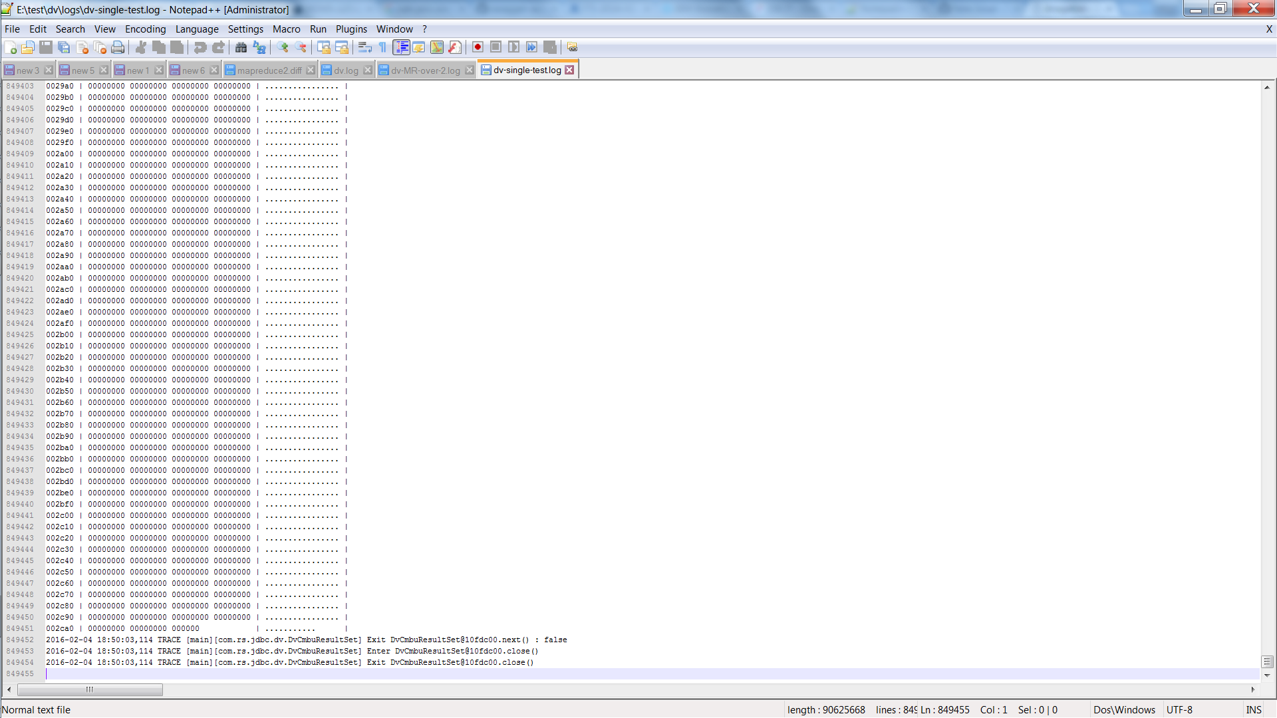Open the Language menu
Viewport: 1277px width, 718px height.
pos(197,29)
